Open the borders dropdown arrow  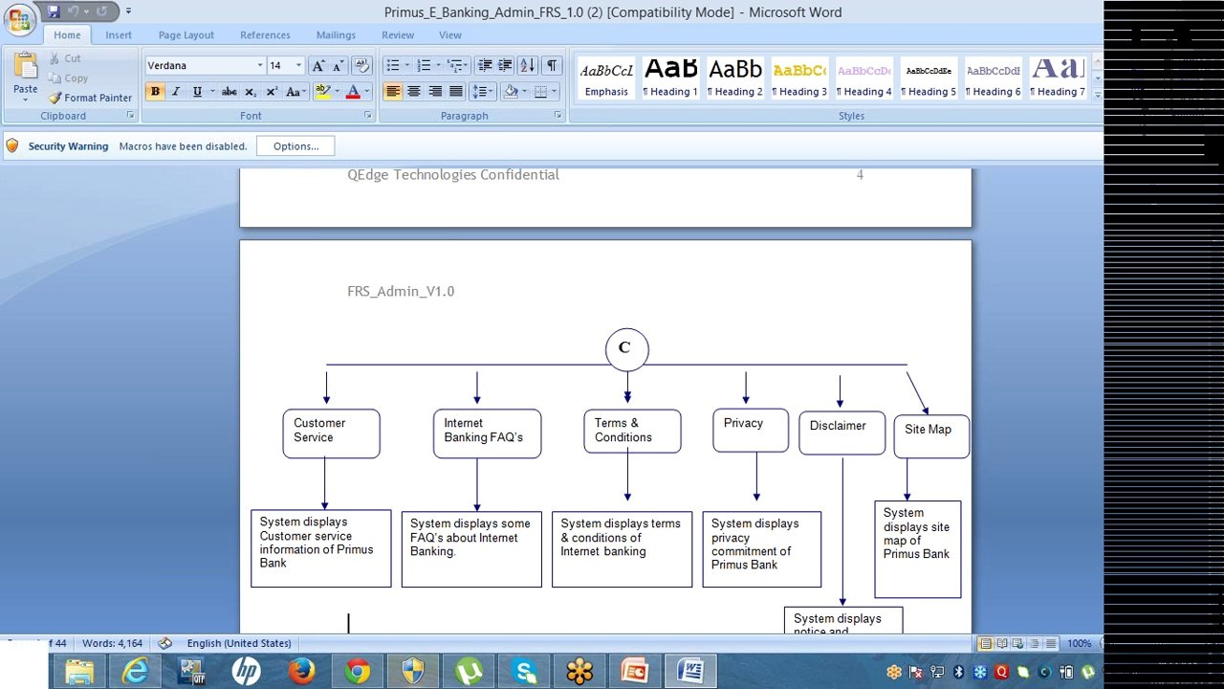pos(554,91)
